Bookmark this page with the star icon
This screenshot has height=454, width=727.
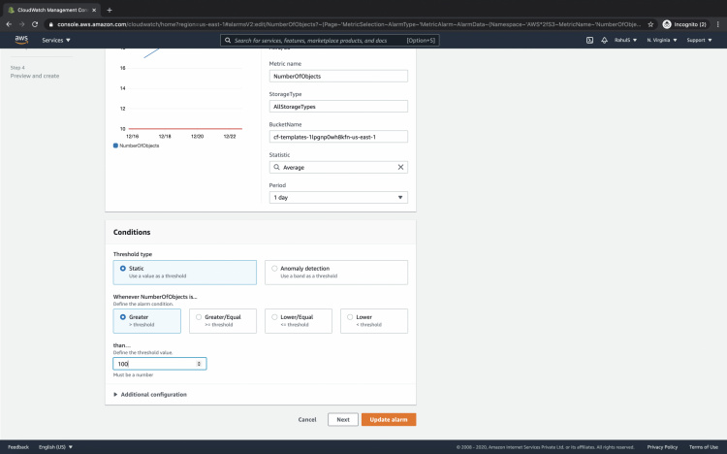pos(650,23)
